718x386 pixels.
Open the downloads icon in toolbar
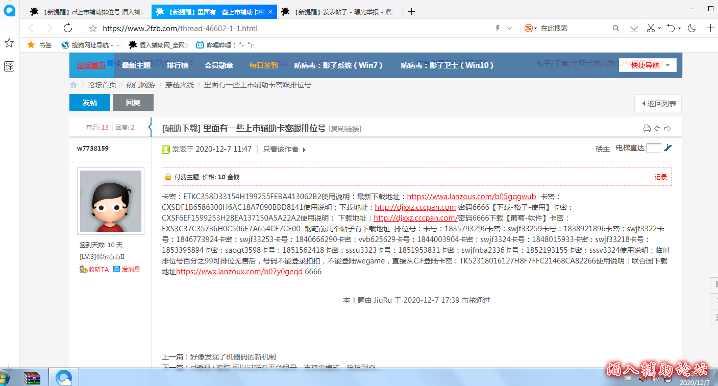tap(634, 28)
